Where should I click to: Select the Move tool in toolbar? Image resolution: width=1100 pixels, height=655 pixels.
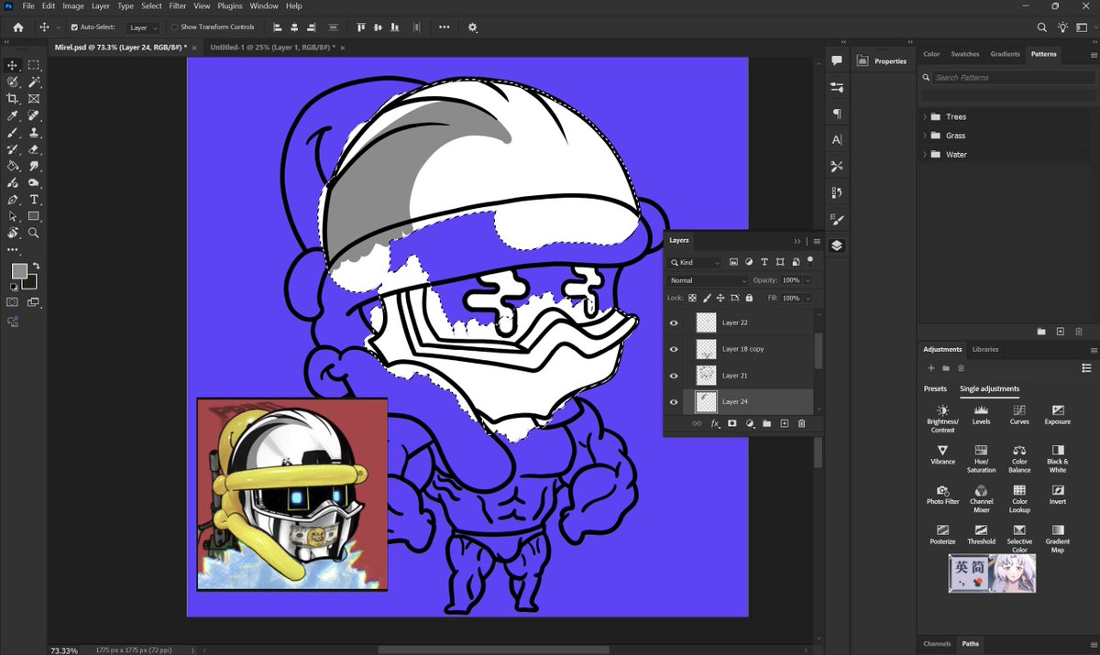(13, 65)
